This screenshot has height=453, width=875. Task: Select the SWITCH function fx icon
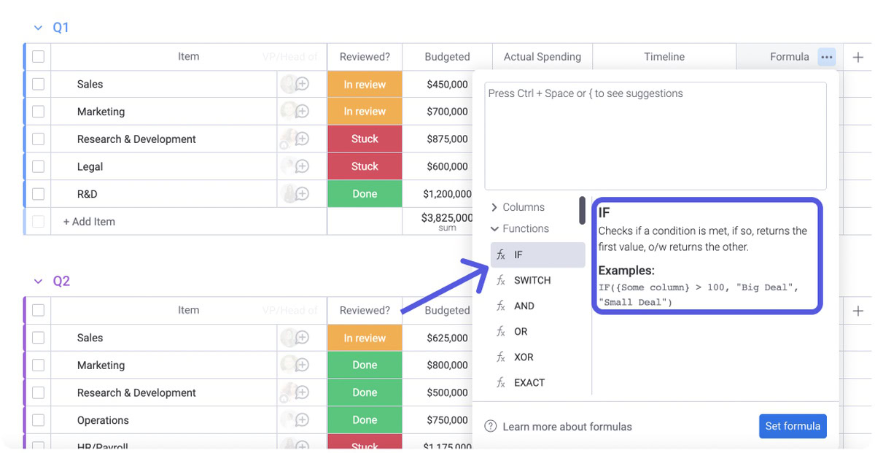[x=501, y=281]
